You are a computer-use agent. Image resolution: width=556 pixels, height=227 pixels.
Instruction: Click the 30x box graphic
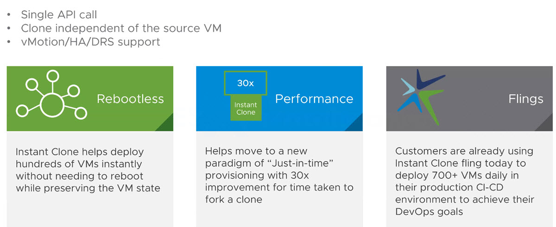[245, 84]
